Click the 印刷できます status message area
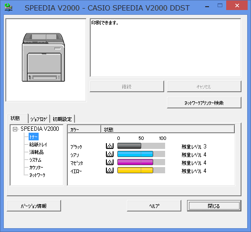251x232 pixels. pos(166,48)
